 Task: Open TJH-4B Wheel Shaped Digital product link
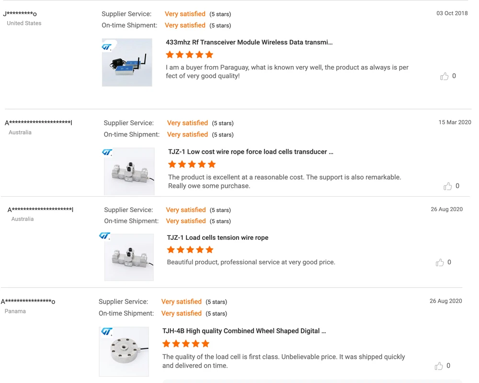(244, 331)
